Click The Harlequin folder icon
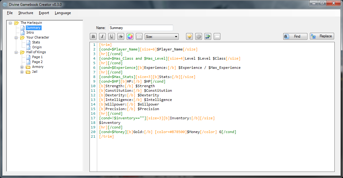Screen dimensions: 343x178 [17, 23]
